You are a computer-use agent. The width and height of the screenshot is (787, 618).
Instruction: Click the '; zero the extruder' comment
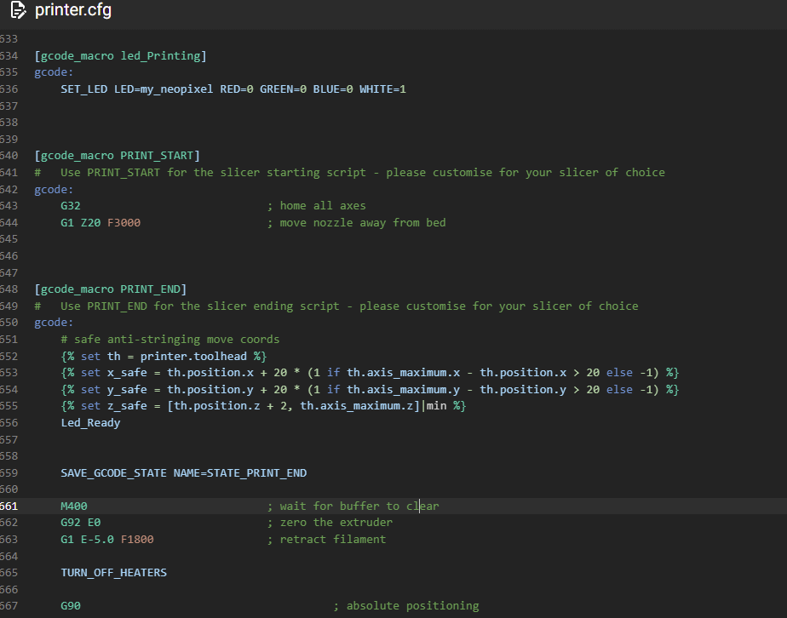pos(330,523)
